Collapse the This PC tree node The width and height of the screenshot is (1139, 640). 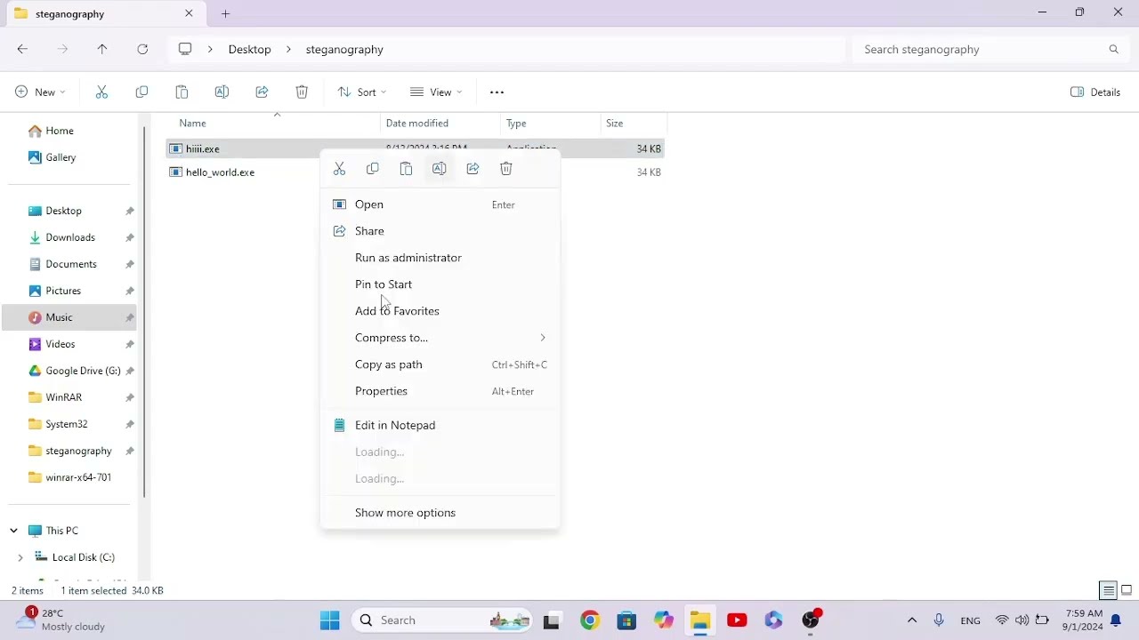tap(13, 531)
